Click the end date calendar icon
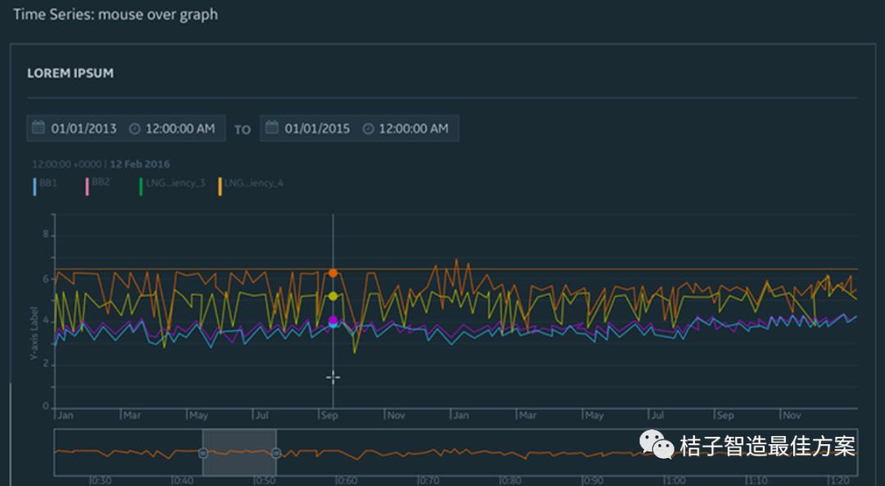This screenshot has width=885, height=486. 271,129
